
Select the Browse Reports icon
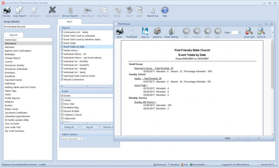[70, 11]
